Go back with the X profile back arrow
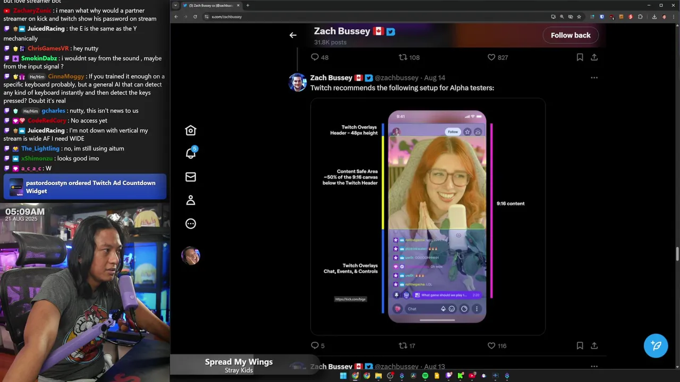This screenshot has height=382, width=680. coord(293,35)
